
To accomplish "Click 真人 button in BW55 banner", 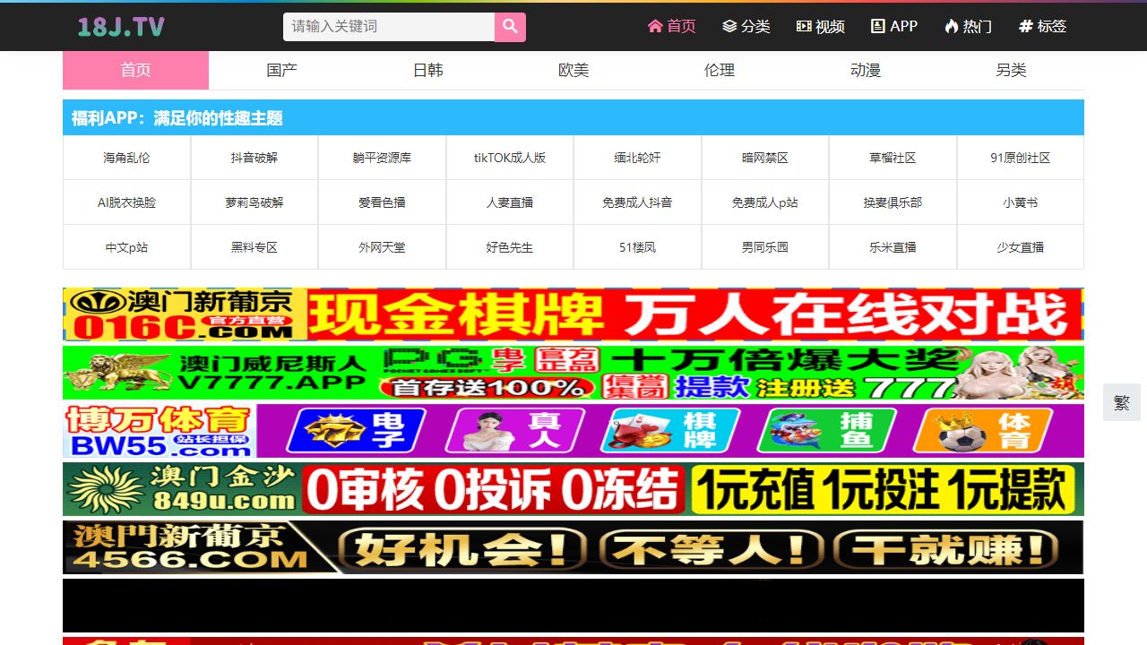I will 515,431.
